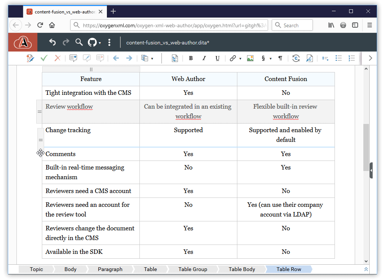Edit the selected comment

click(x=87, y=58)
